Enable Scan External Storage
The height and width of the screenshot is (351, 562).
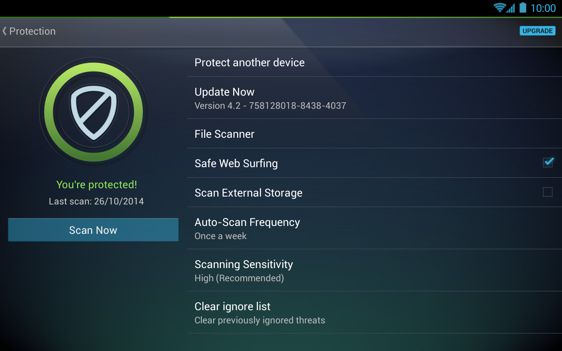pyautogui.click(x=548, y=192)
